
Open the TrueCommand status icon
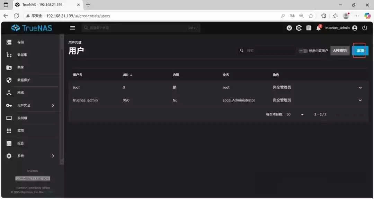(299, 28)
